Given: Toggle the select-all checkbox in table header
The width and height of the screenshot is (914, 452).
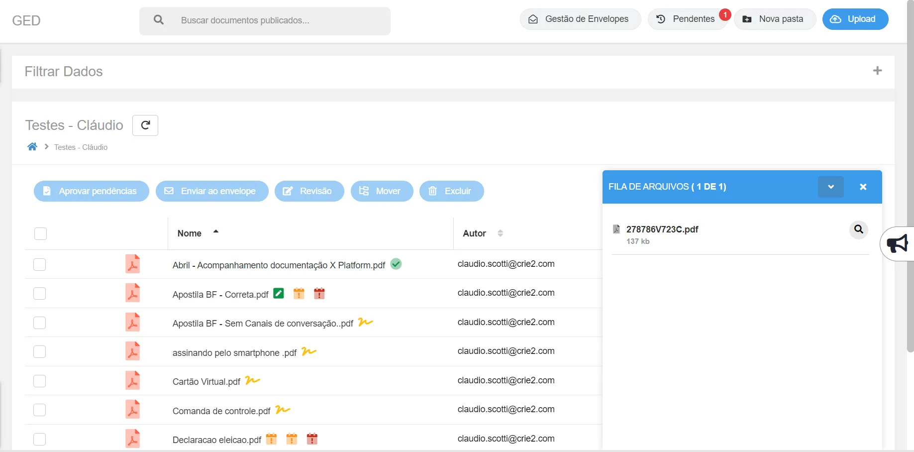Looking at the screenshot, I should tap(40, 233).
